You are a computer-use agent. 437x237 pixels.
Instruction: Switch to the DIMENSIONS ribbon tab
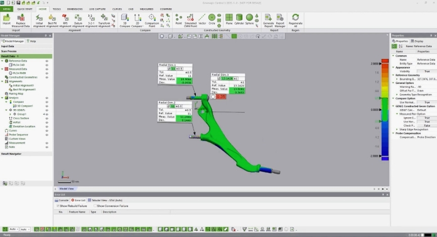75,9
